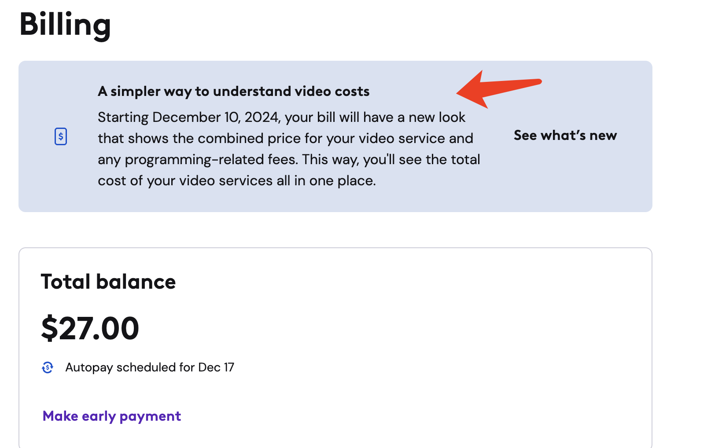Click the Billing page heading
The image size is (722, 448).
(x=65, y=25)
